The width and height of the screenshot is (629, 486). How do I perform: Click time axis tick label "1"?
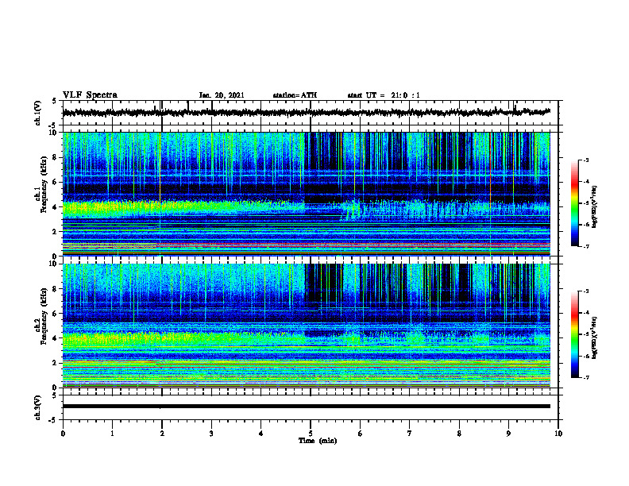point(112,434)
